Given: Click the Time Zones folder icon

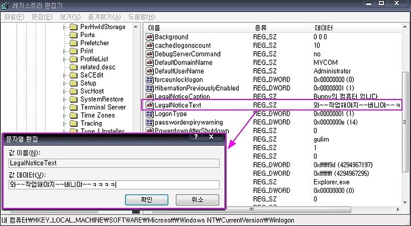Looking at the screenshot, I should pyautogui.click(x=74, y=115).
